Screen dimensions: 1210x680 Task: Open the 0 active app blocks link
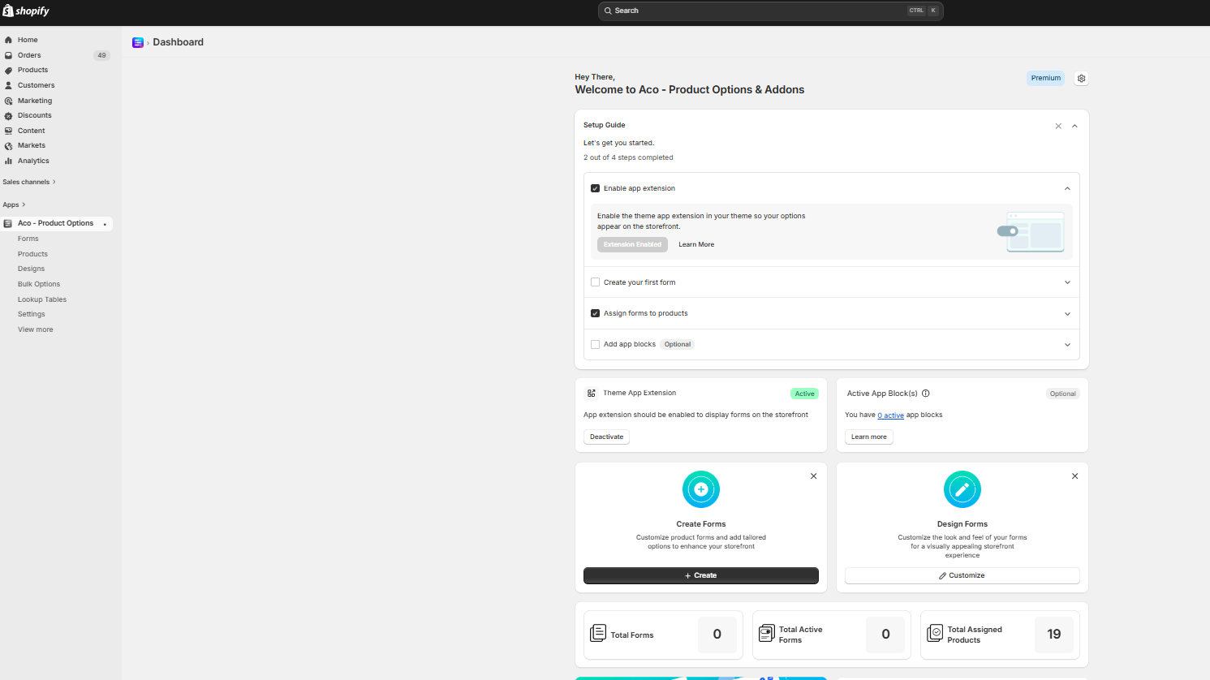click(890, 415)
